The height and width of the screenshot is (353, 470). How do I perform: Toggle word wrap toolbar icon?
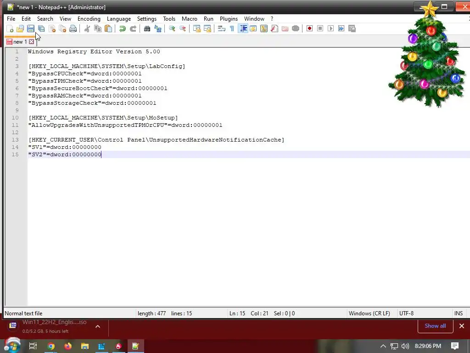pyautogui.click(x=221, y=28)
